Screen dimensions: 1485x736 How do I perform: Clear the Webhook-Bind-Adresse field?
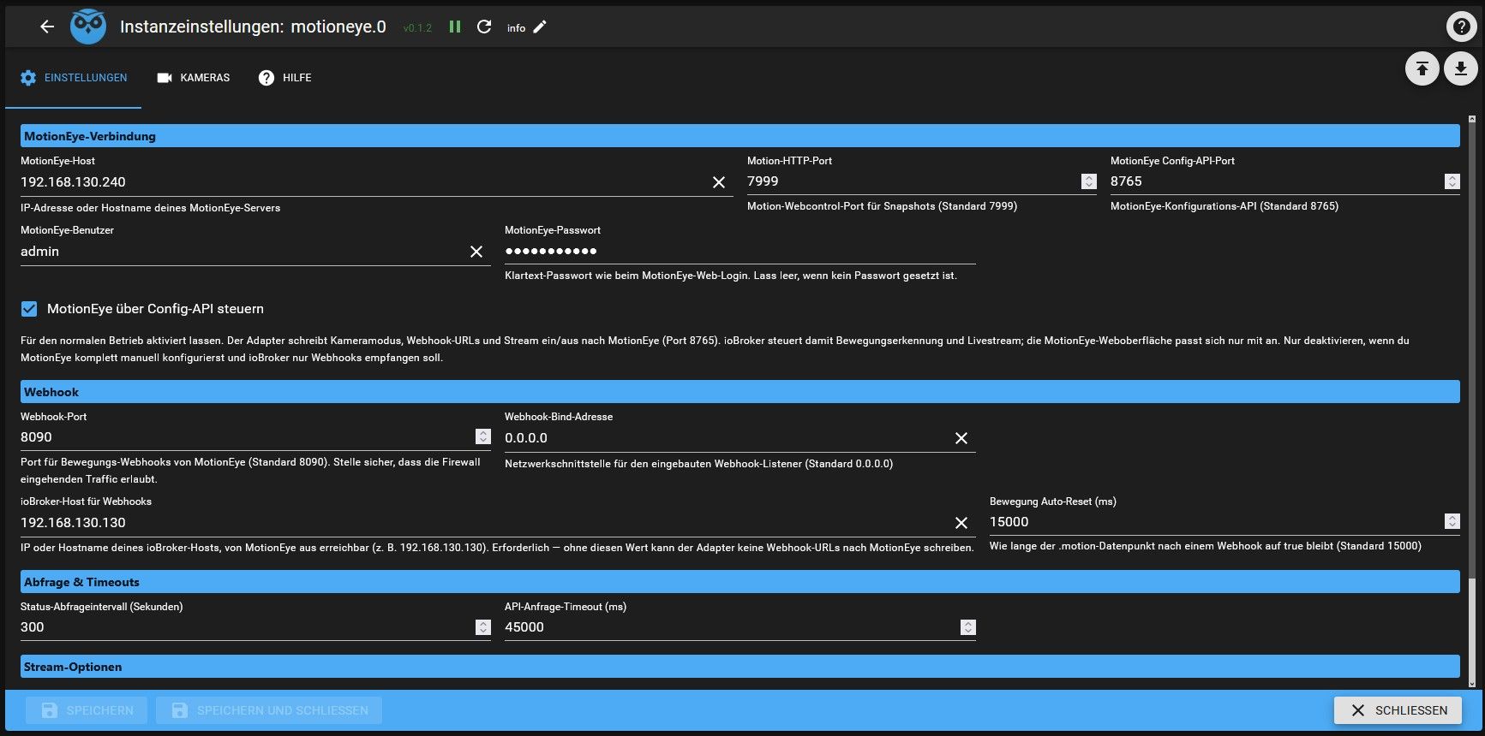pos(961,438)
